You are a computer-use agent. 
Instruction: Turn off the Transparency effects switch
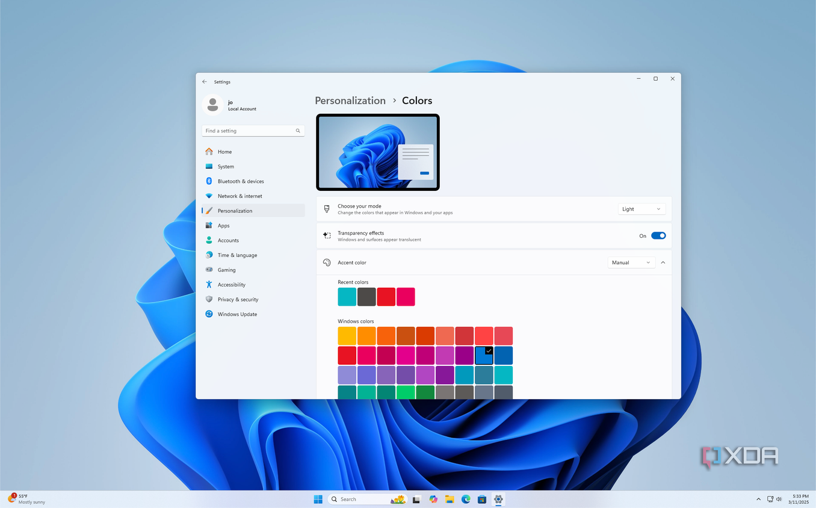(658, 236)
